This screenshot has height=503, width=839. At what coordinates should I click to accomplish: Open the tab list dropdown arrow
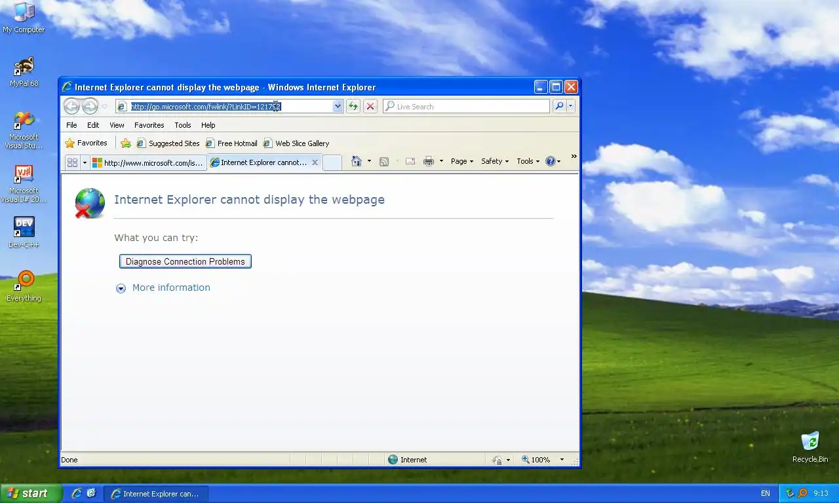coord(85,162)
